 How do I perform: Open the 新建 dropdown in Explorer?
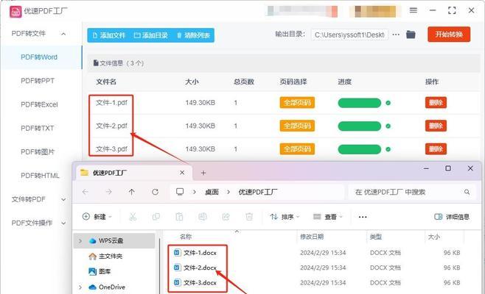(97, 217)
